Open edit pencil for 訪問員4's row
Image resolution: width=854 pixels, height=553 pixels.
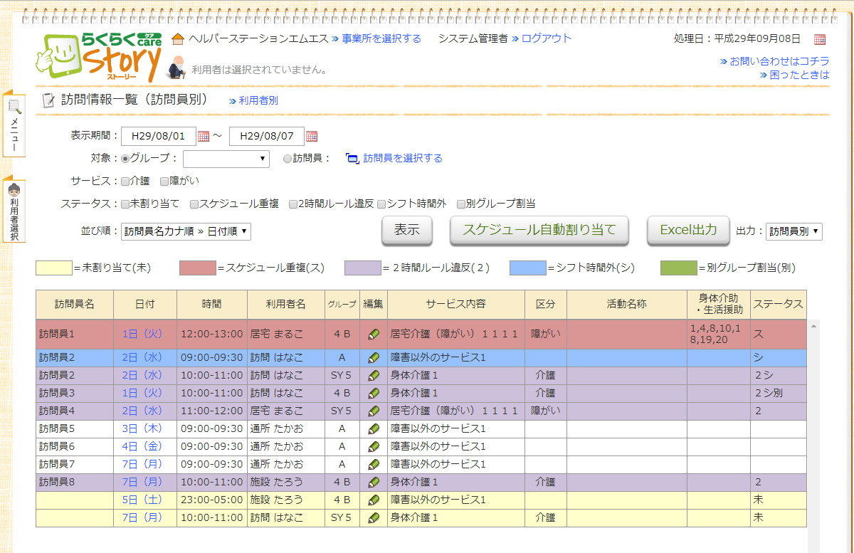point(374,411)
